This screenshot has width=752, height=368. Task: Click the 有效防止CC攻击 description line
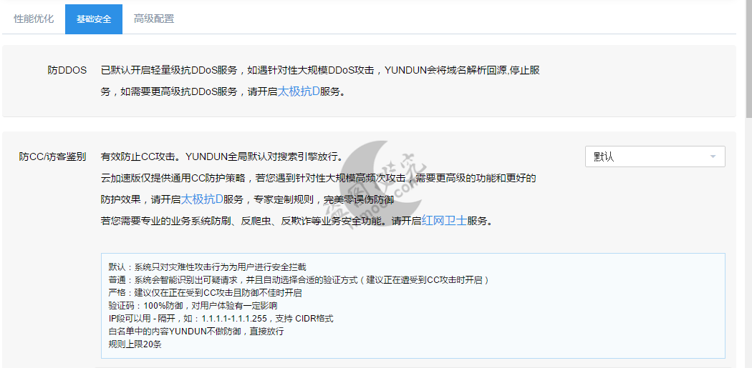point(221,156)
